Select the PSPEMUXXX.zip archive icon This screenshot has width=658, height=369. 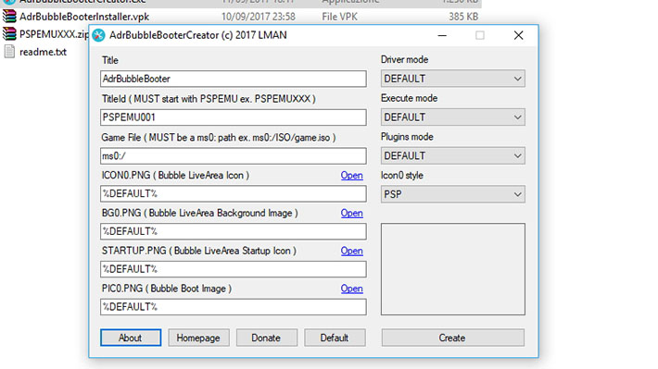tap(9, 33)
